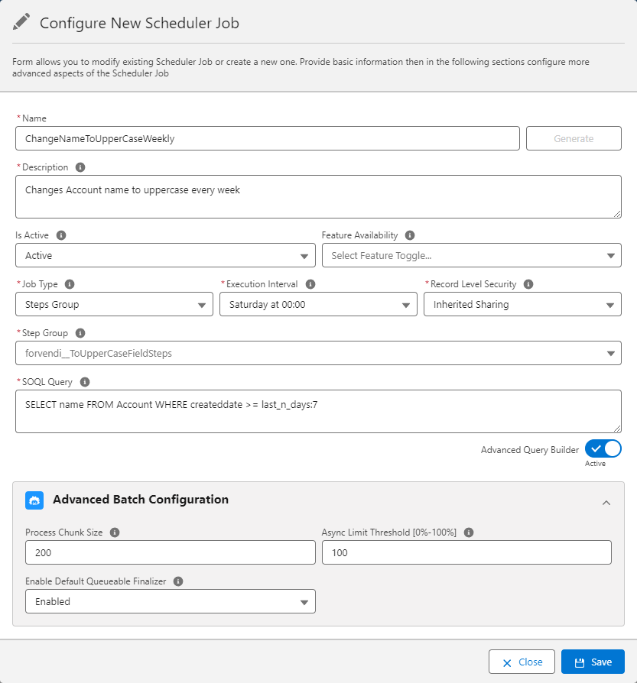The height and width of the screenshot is (683, 637).
Task: Click the cloud icon in Advanced Batch Configuration
Action: click(x=34, y=500)
